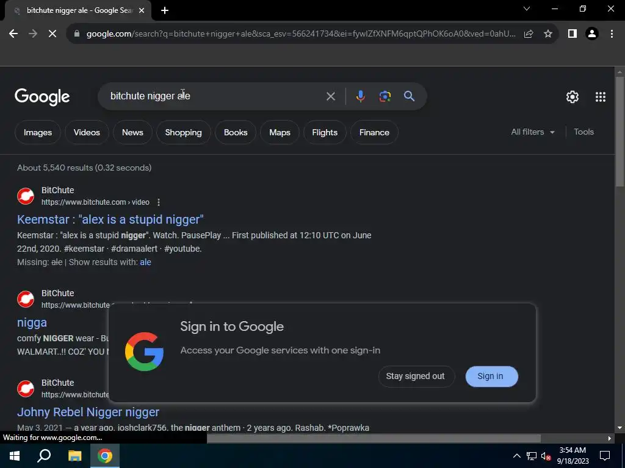Close the Google Search tab
The image size is (625, 468).
(x=142, y=10)
